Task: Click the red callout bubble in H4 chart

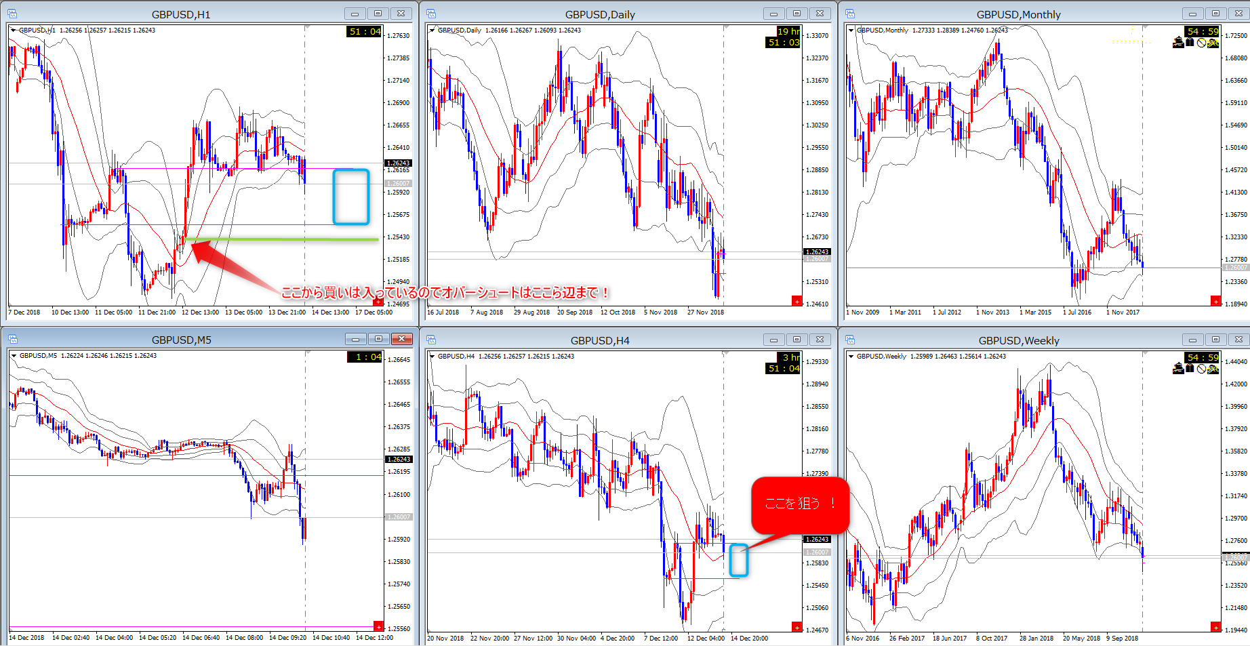Action: click(x=800, y=504)
